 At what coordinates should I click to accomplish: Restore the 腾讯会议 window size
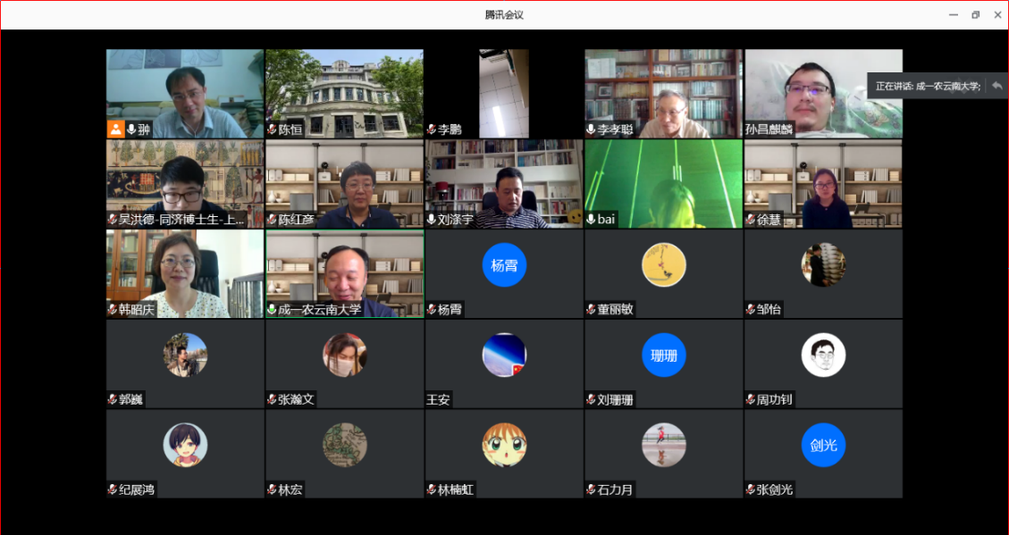(x=975, y=14)
